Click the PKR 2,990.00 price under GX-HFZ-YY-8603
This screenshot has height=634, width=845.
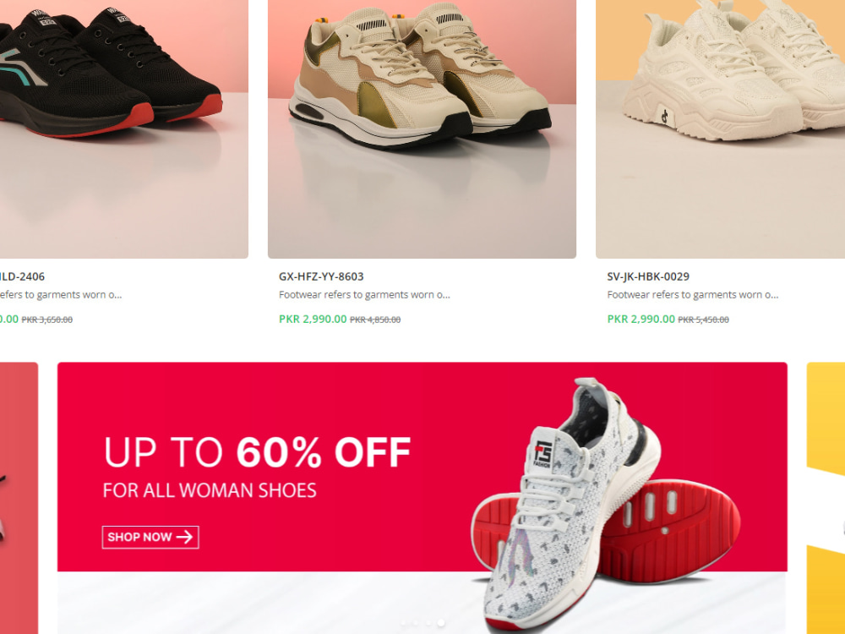[x=313, y=320]
